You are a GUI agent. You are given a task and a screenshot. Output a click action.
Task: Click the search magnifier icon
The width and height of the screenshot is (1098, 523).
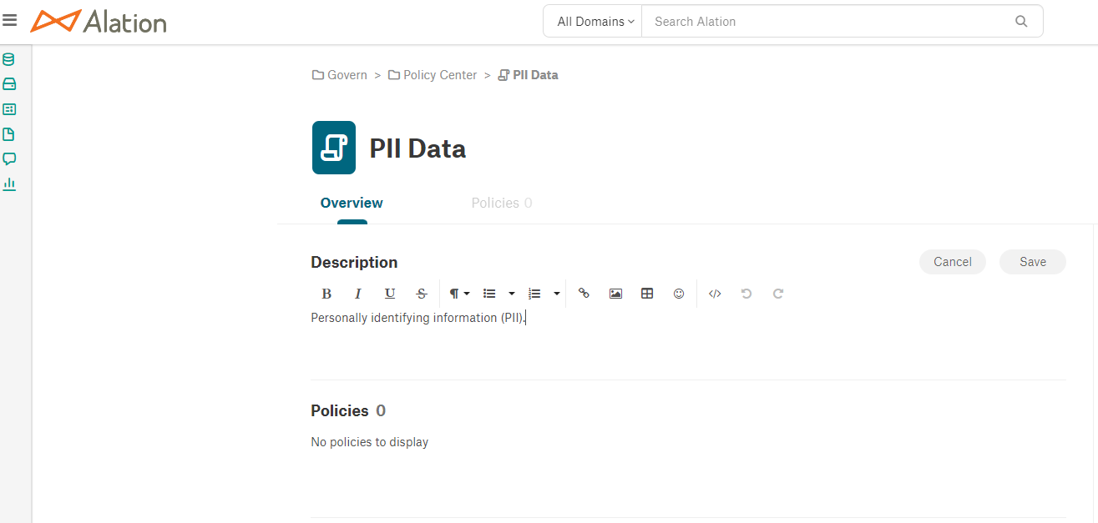click(x=1021, y=22)
